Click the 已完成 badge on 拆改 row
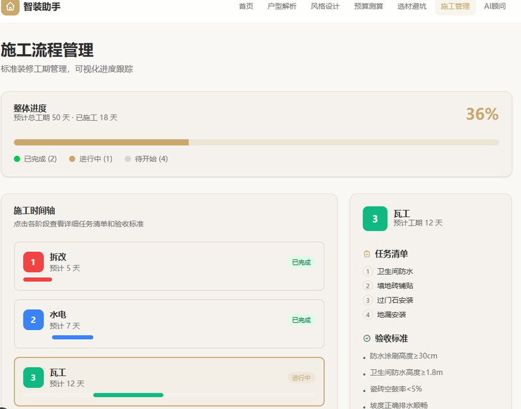This screenshot has width=521, height=409. (x=302, y=262)
